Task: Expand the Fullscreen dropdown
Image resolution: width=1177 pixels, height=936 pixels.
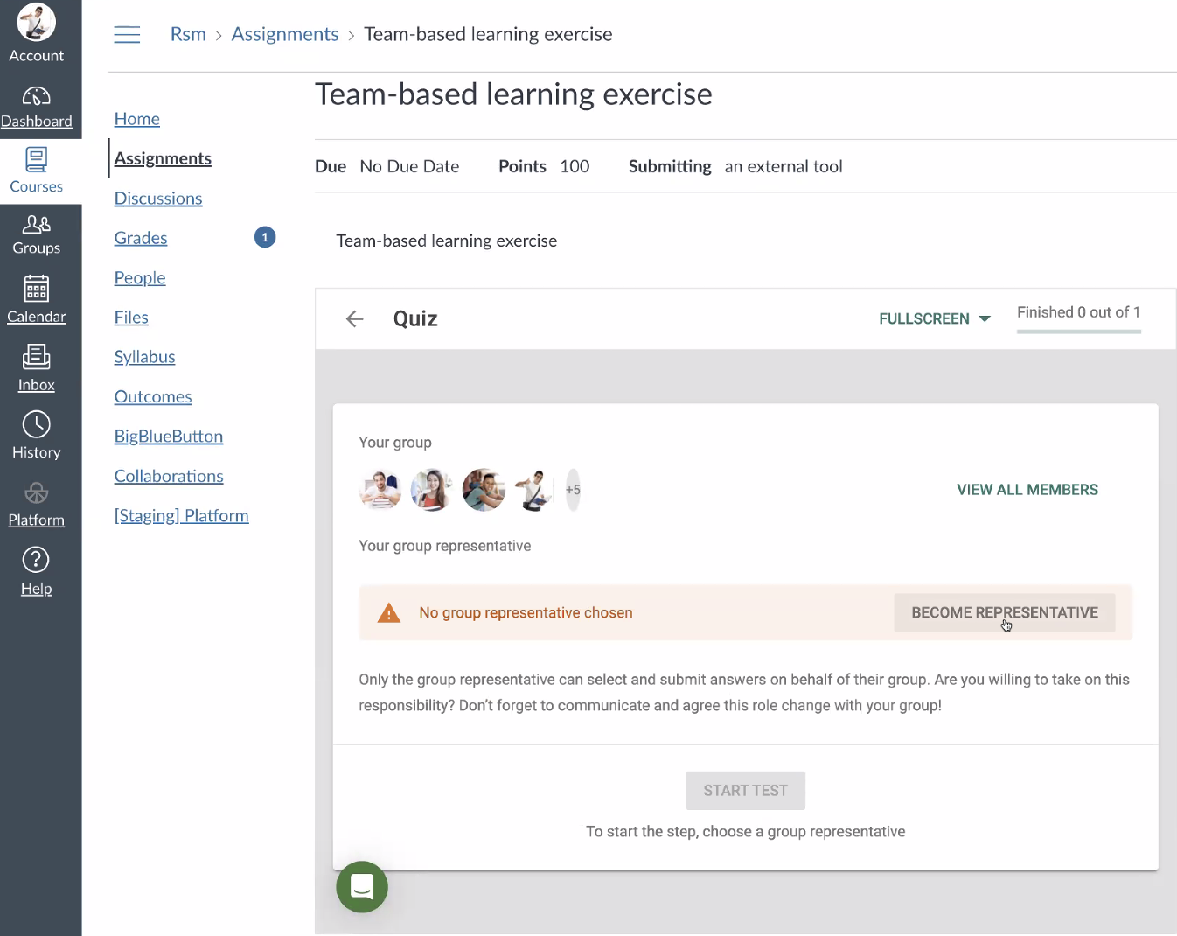Action: click(x=934, y=319)
